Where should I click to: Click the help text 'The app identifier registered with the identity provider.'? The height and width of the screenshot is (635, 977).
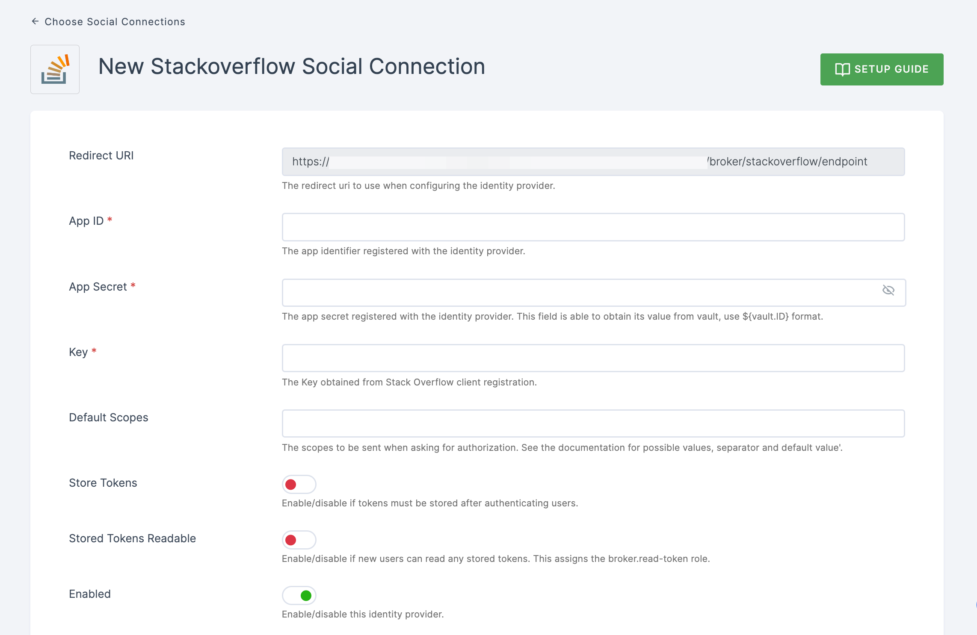pos(403,251)
